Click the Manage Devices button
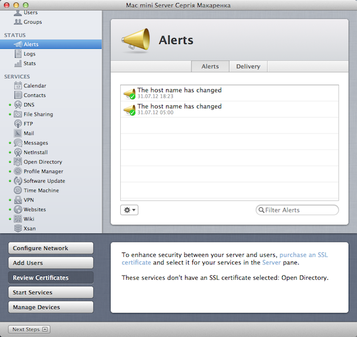The width and height of the screenshot is (357, 337). coord(51,307)
